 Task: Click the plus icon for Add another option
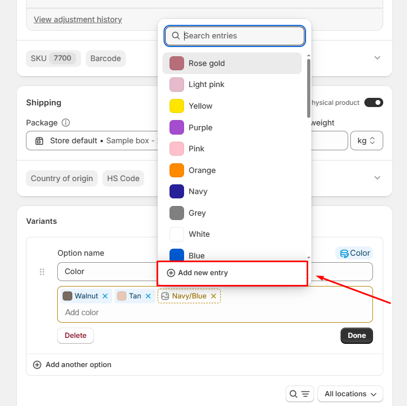click(37, 365)
